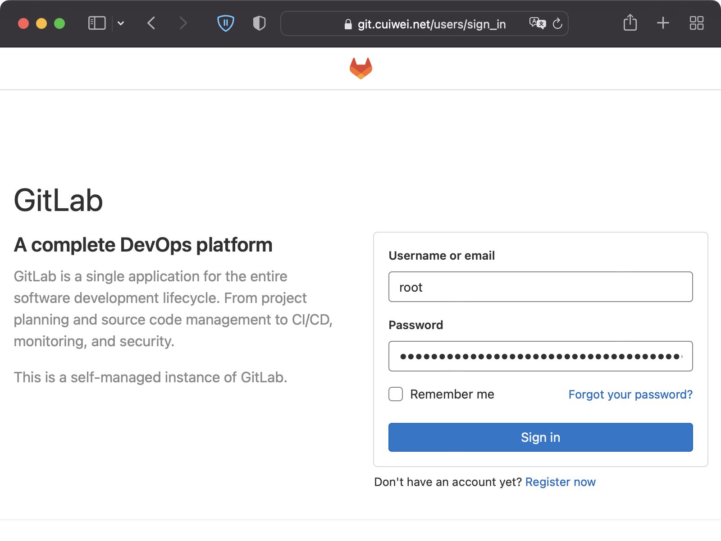Image resolution: width=721 pixels, height=541 pixels.
Task: Minimize the Safari window
Action: tap(41, 23)
